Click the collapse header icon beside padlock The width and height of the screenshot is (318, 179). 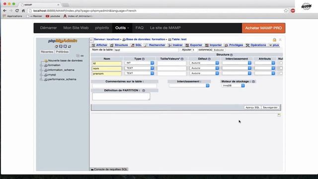pyautogui.click(x=280, y=40)
